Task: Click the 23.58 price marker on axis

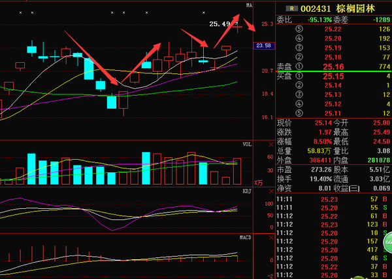Action: pyautogui.click(x=263, y=46)
